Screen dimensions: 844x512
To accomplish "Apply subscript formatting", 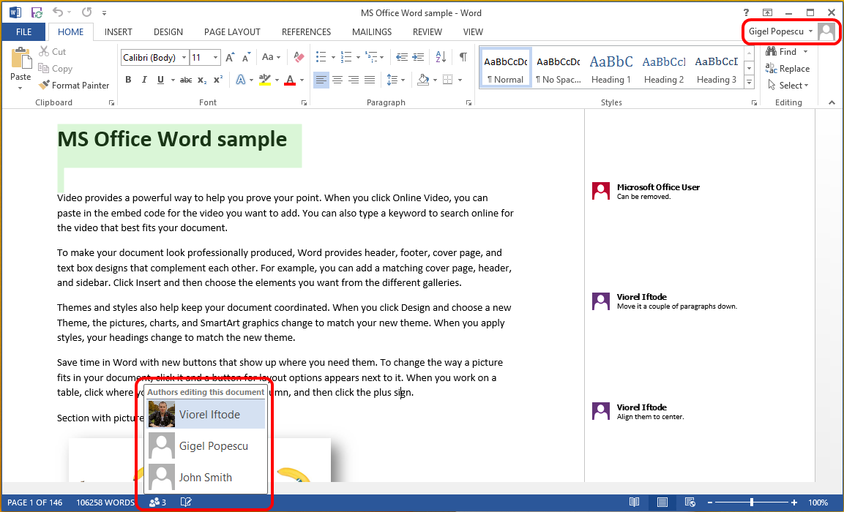I will [x=202, y=80].
